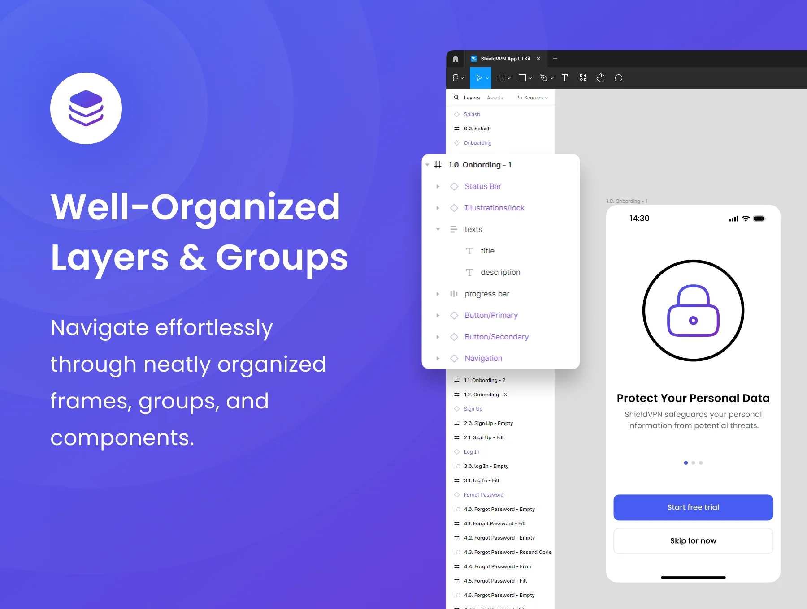Collapse the texts group
This screenshot has width=807, height=609.
pos(438,229)
